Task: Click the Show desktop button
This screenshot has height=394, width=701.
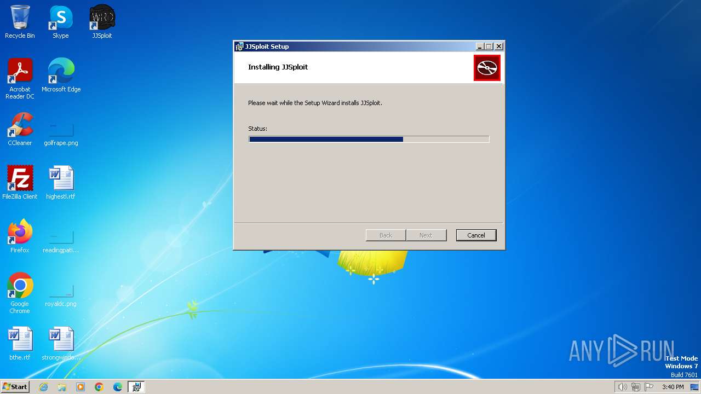Action: (x=694, y=387)
